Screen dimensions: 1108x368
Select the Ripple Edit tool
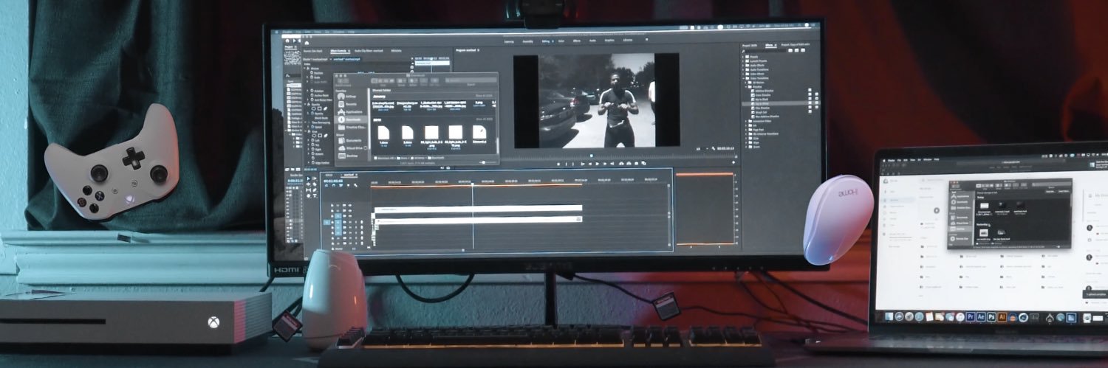(309, 184)
